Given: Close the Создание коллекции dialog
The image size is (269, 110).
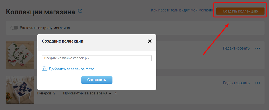Looking at the screenshot, I should pyautogui.click(x=150, y=41).
